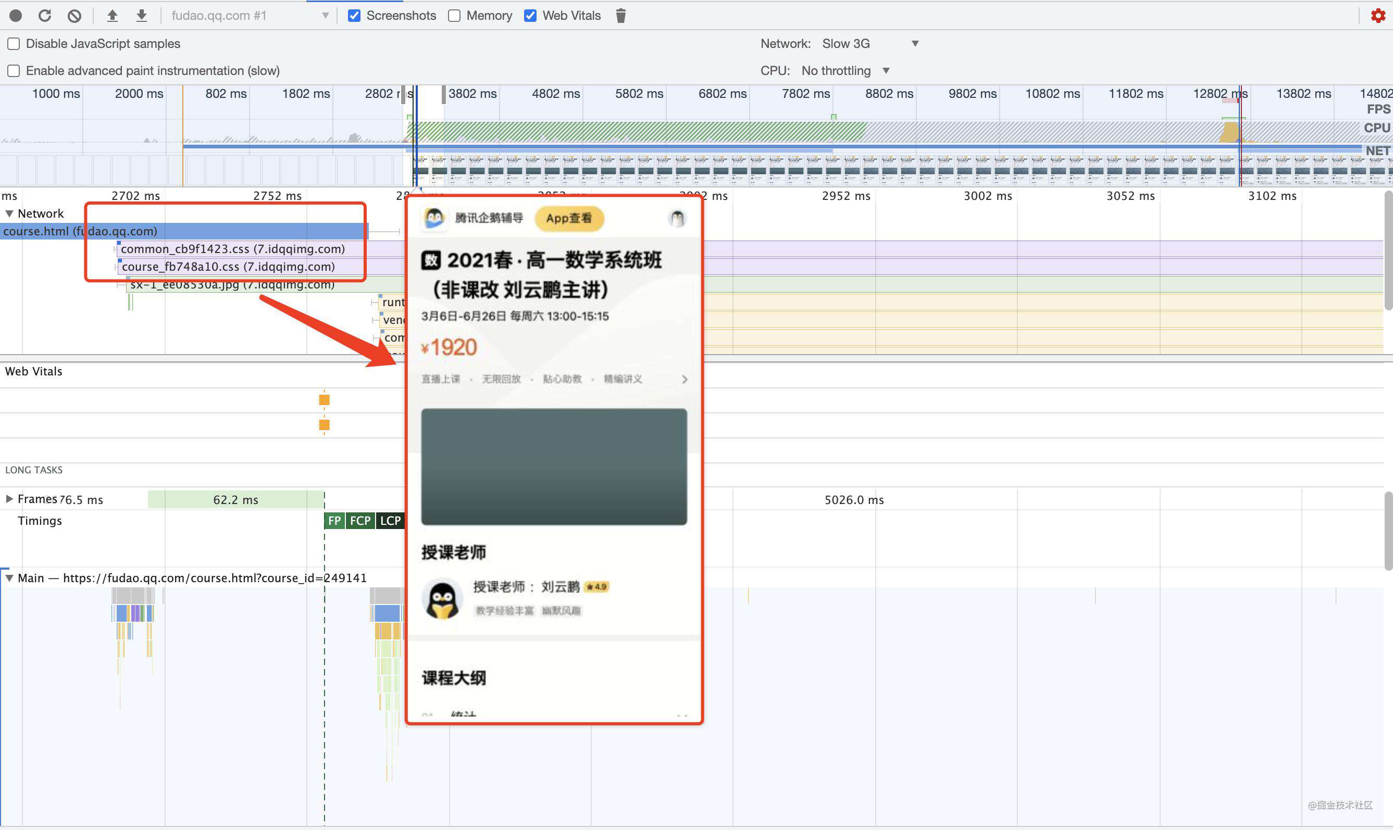Click the FP timing marker
The height and width of the screenshot is (830, 1393).
pyautogui.click(x=334, y=521)
